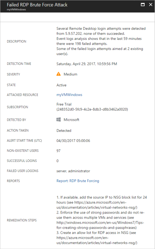Click the successful logins value 0
This screenshot has height=249, width=155.
(x=58, y=161)
